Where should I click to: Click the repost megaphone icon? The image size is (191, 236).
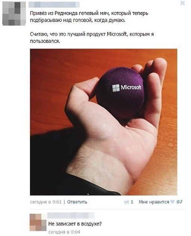[x=126, y=202]
